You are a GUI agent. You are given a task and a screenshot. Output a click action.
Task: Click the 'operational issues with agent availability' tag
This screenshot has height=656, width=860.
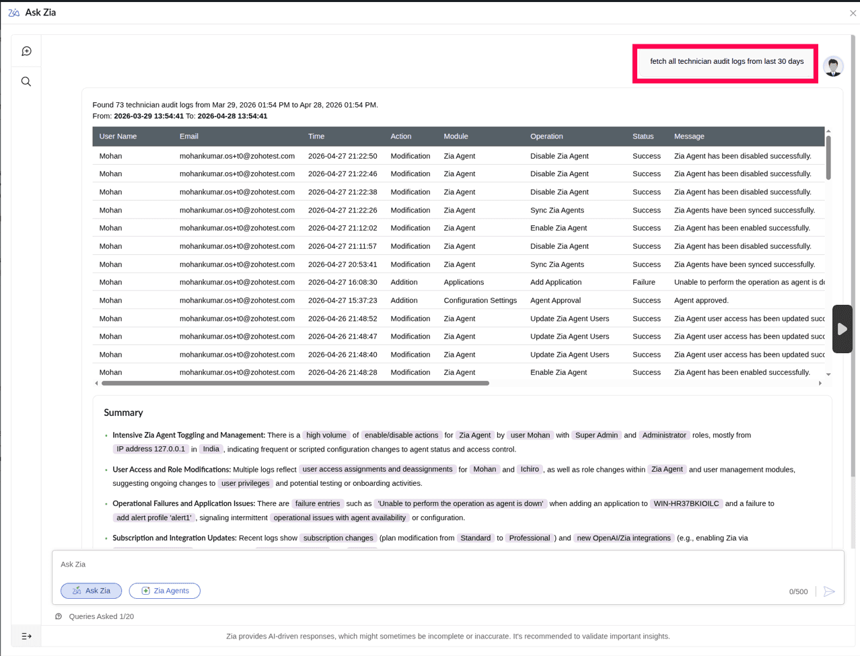click(340, 517)
